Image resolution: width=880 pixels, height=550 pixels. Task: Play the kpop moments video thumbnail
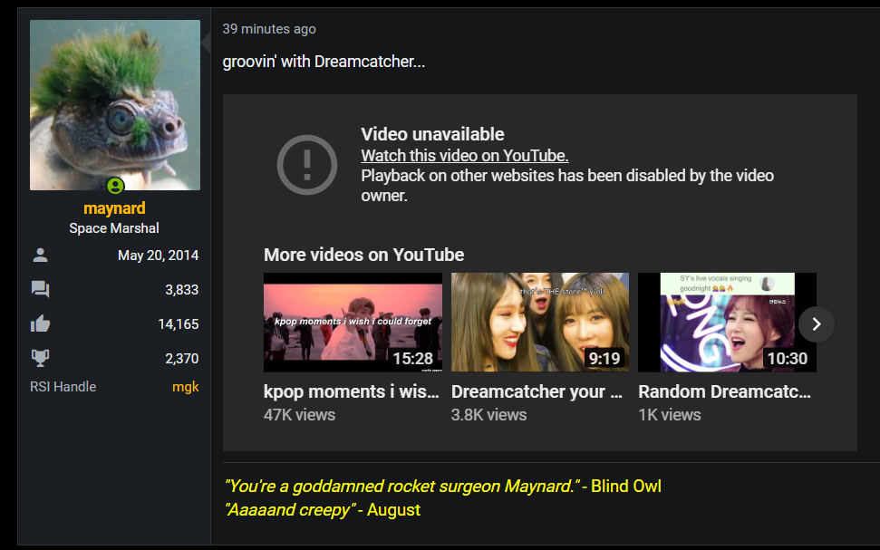[353, 323]
